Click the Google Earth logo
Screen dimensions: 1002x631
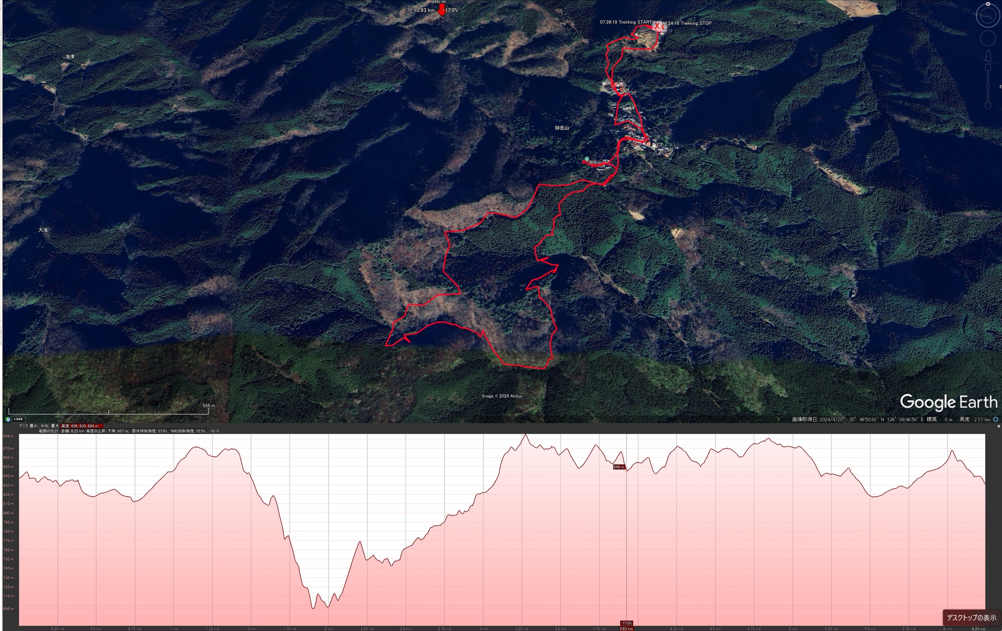pyautogui.click(x=949, y=402)
